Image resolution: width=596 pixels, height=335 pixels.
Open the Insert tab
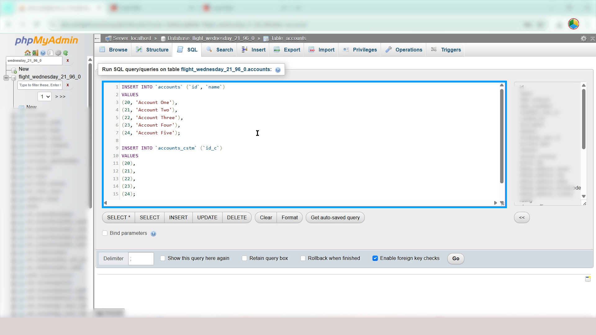(253, 50)
